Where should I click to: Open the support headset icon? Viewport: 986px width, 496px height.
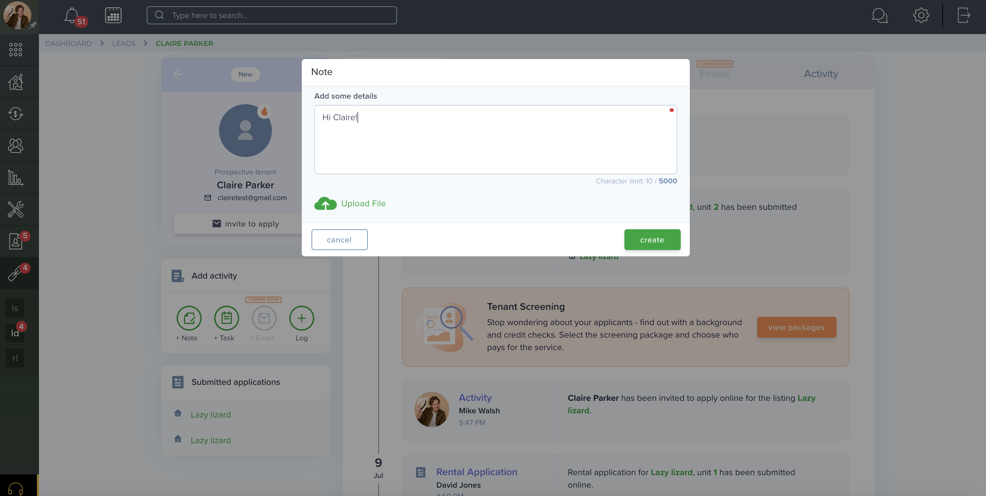(16, 489)
